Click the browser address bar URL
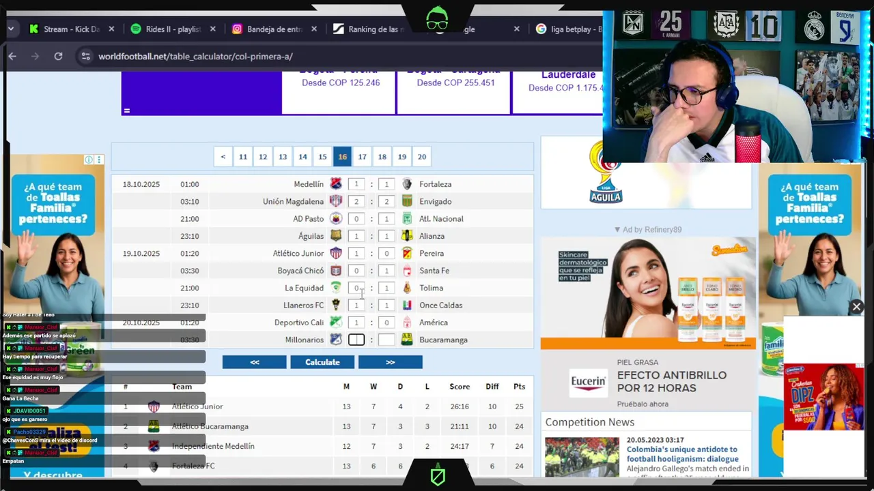The image size is (874, 491). pos(195,57)
